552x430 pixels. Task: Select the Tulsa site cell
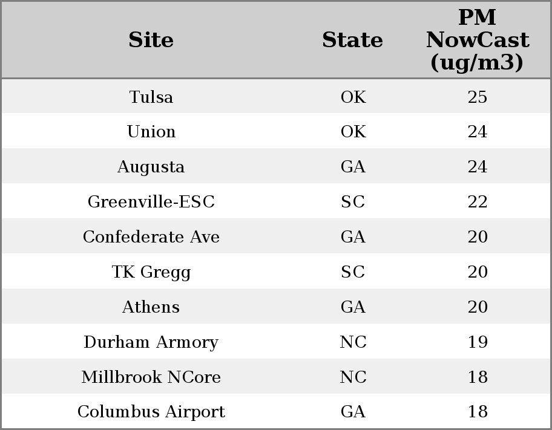(151, 97)
